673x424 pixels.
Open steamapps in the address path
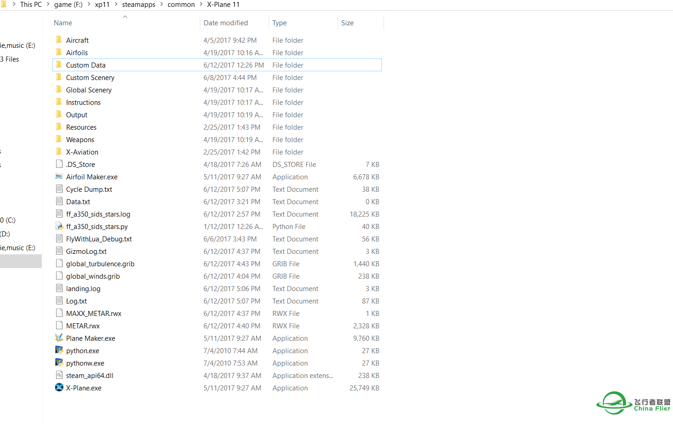click(139, 4)
